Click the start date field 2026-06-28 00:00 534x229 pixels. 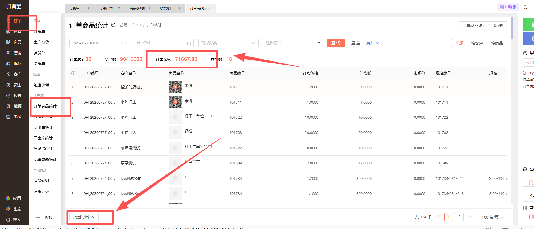click(x=99, y=43)
